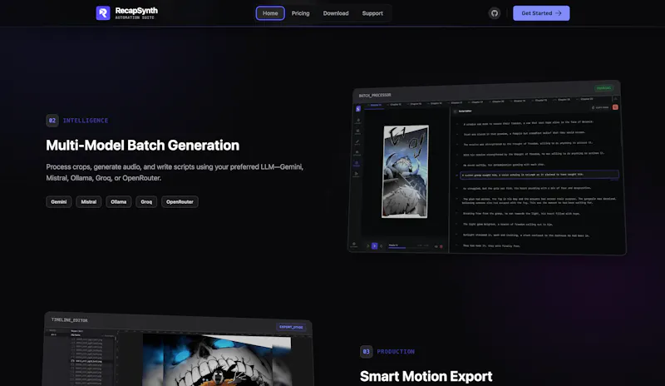The height and width of the screenshot is (386, 665).
Task: Navigate to Download
Action: [336, 13]
